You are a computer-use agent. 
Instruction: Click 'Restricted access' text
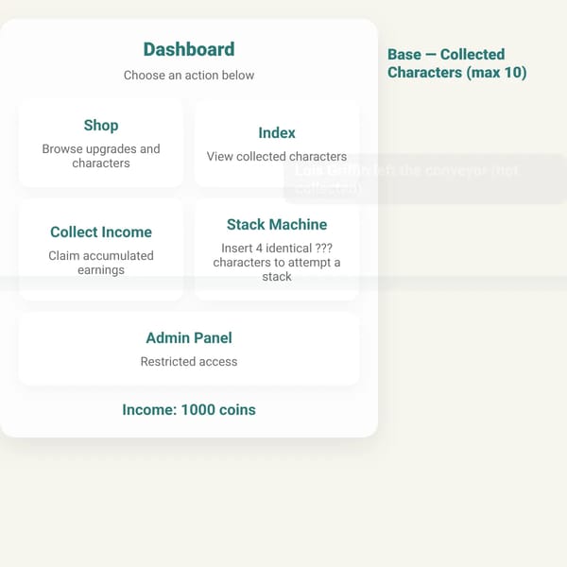tap(189, 361)
